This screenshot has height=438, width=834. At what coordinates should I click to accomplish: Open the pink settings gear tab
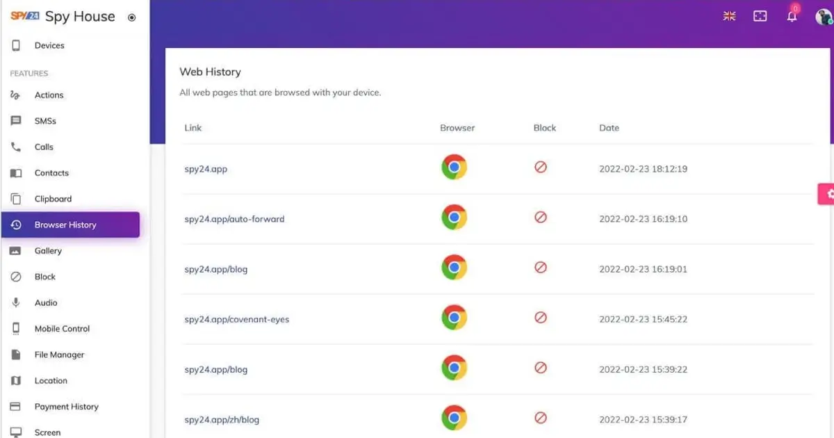point(826,194)
